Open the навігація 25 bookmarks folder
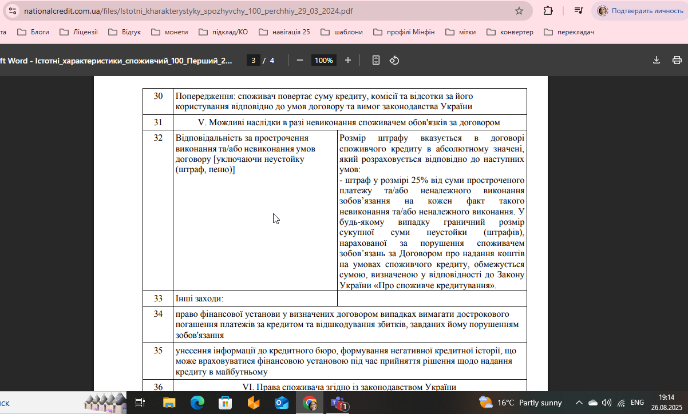Screen dimensions: 688x414 pos(284,32)
